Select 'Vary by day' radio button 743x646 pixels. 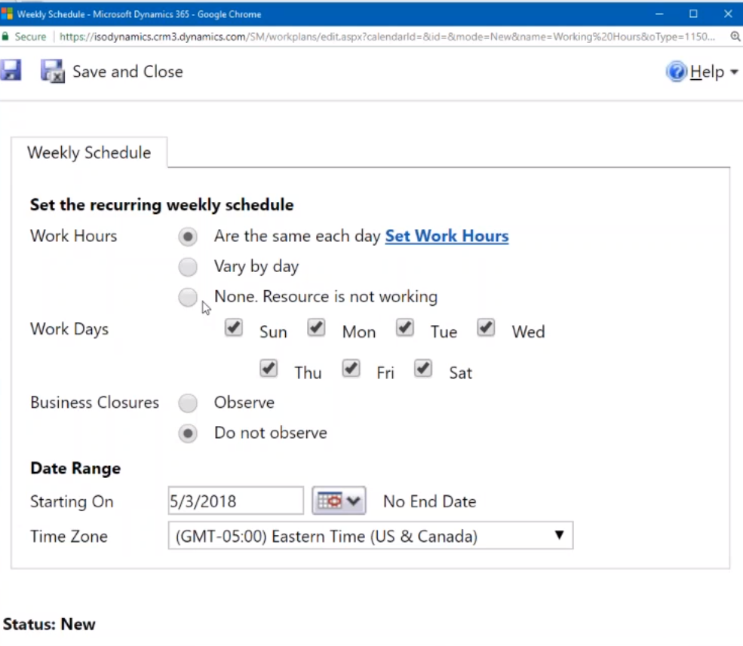coord(188,267)
